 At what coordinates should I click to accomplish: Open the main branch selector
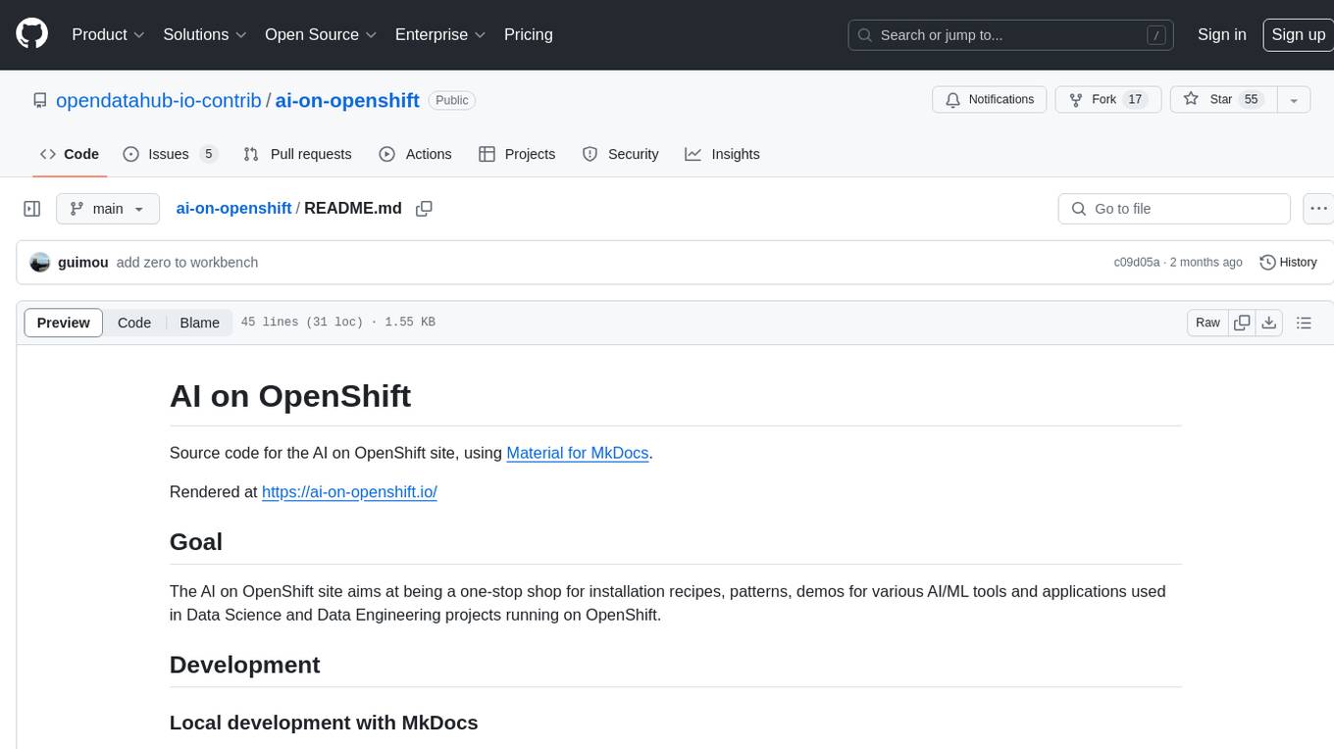pos(107,209)
